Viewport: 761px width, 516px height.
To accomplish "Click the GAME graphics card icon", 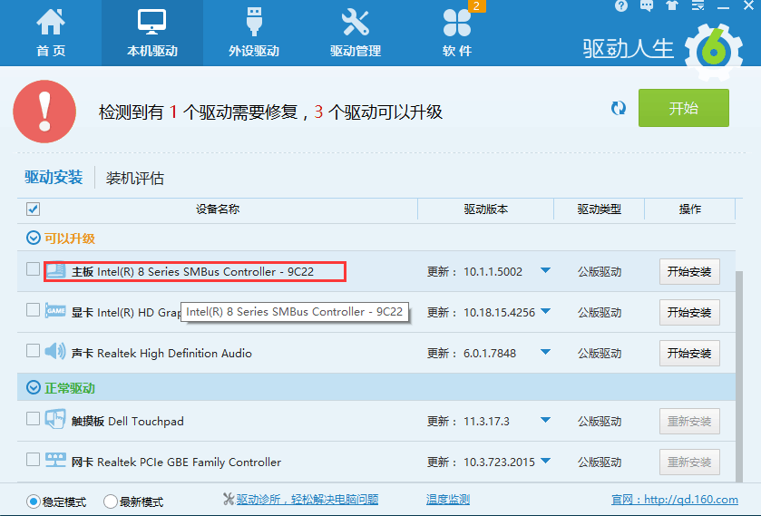I will coord(55,310).
